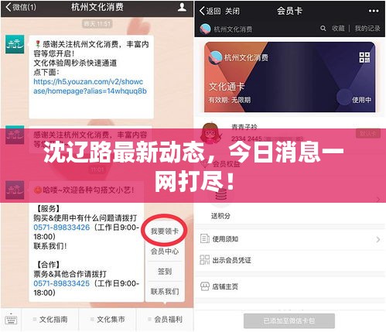Image resolution: width=386 pixels, height=332 pixels.
Task: Open the 文化指南 bottom menu
Action: point(50,320)
